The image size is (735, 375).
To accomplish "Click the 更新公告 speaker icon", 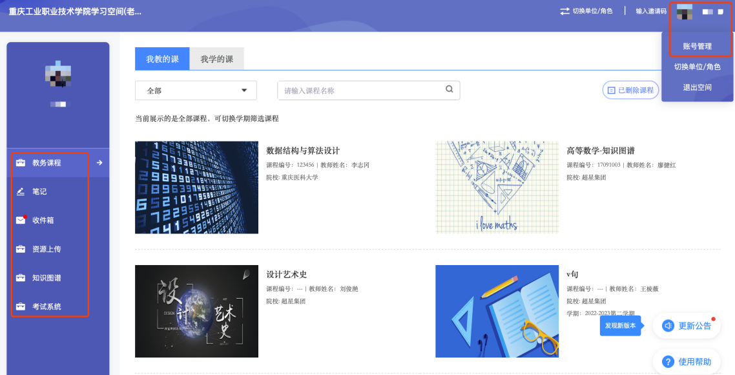I will (668, 326).
